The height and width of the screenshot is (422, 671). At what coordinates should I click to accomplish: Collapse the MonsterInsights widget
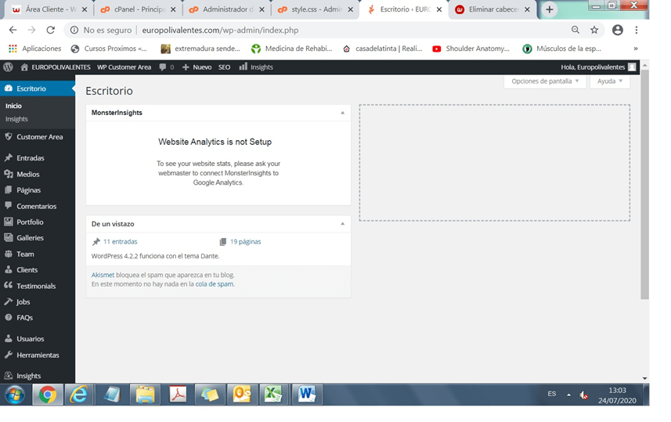tap(342, 113)
